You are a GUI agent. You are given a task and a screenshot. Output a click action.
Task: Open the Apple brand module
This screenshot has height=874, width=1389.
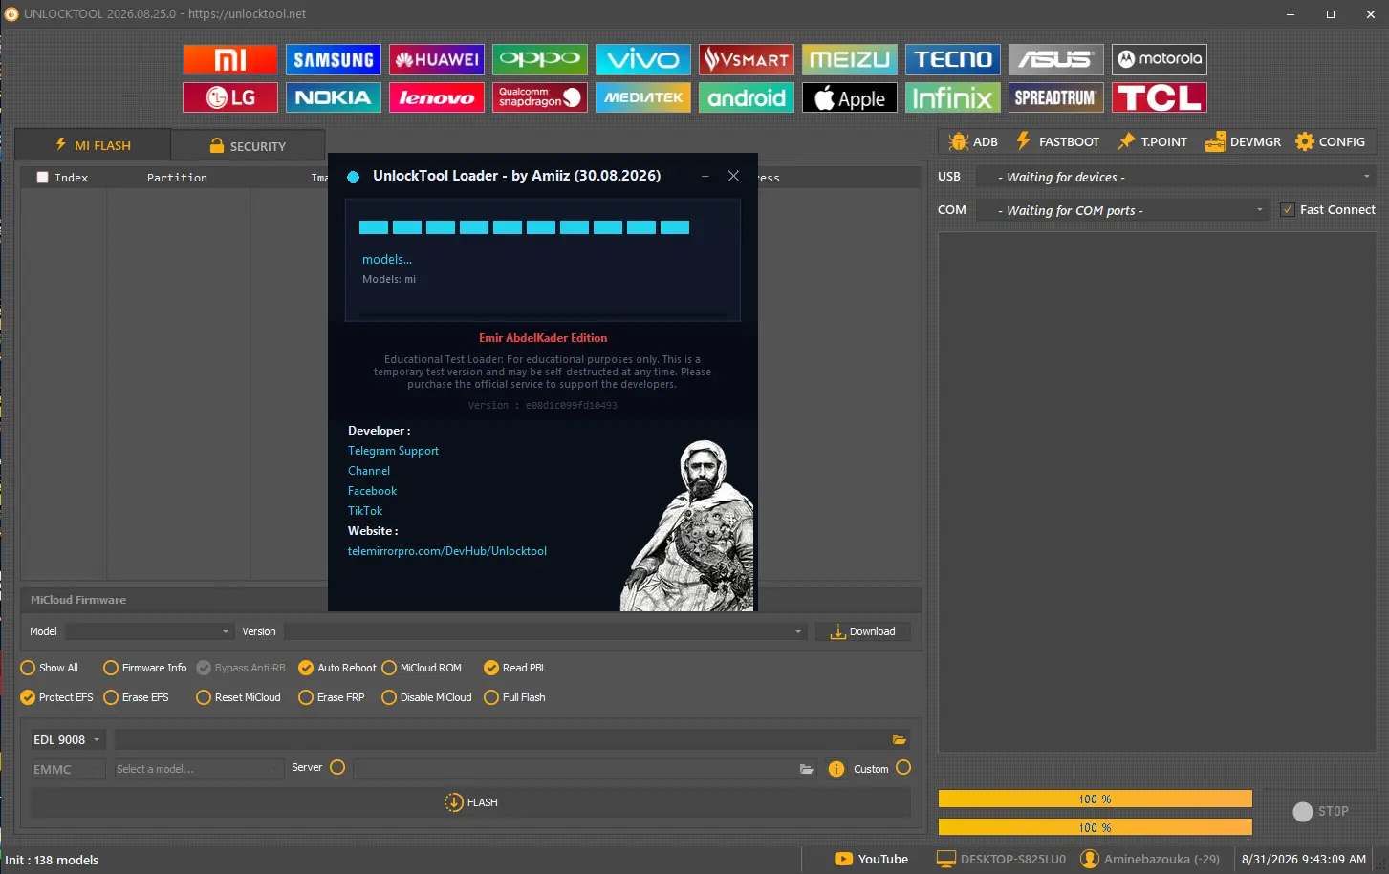(849, 97)
